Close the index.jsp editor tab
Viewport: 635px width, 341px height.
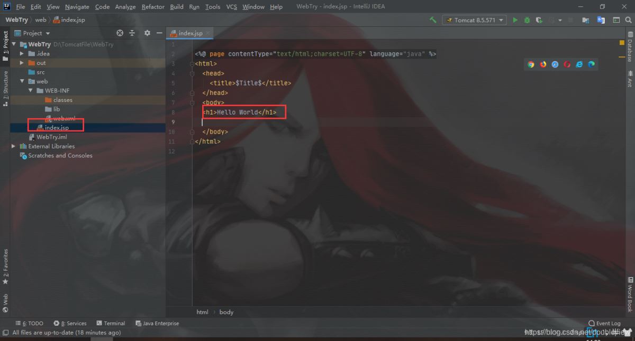pos(208,33)
